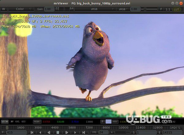Jump to the last frame
This screenshot has width=184, height=135.
tap(84, 133)
